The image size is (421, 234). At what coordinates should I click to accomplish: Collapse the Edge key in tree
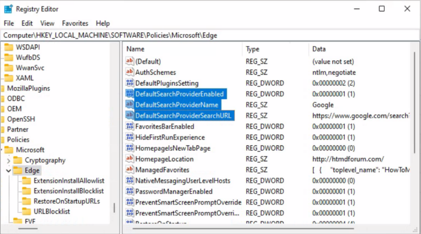7,171
